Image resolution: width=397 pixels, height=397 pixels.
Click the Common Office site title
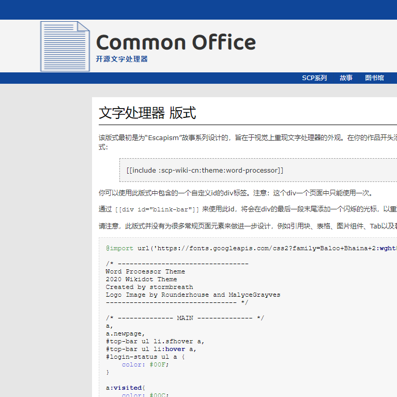pyautogui.click(x=176, y=42)
